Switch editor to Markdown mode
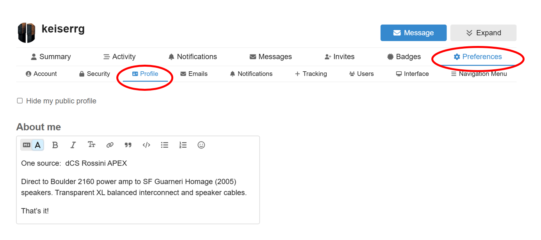Viewport: 541px width, 240px height. click(x=27, y=145)
